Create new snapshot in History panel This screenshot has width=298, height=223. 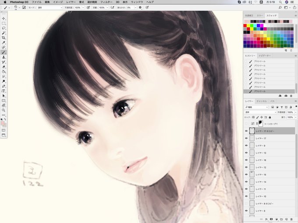(286, 96)
